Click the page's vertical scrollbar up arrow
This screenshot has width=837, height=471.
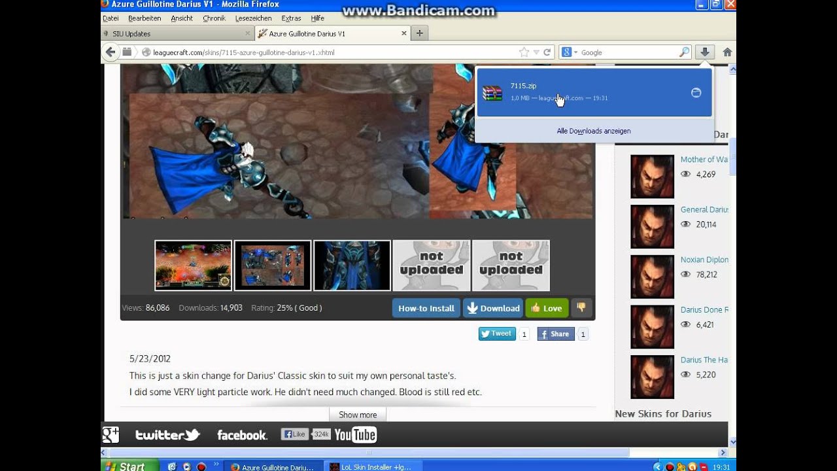coord(732,69)
